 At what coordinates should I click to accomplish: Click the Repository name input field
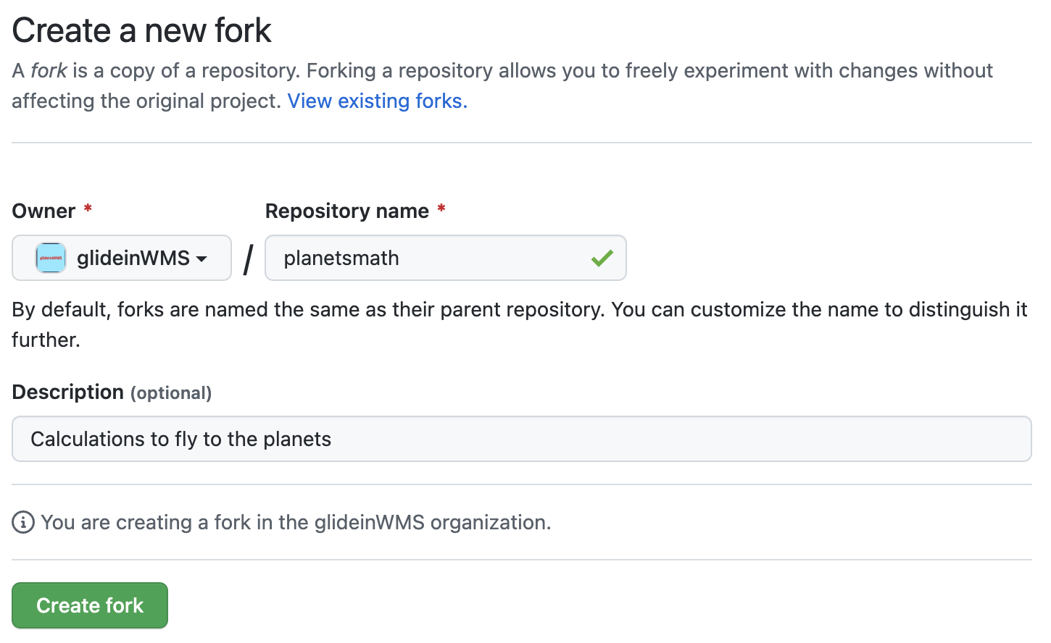446,258
